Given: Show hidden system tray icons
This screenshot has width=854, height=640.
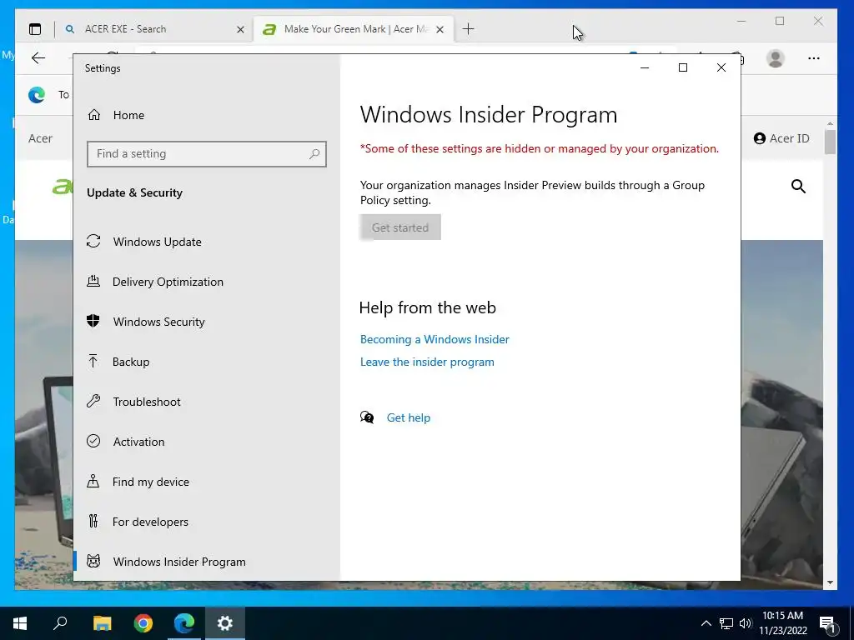Looking at the screenshot, I should click(x=706, y=623).
